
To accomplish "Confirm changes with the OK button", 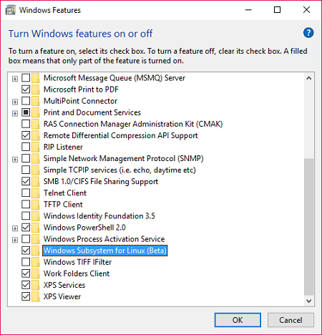I will point(238,320).
